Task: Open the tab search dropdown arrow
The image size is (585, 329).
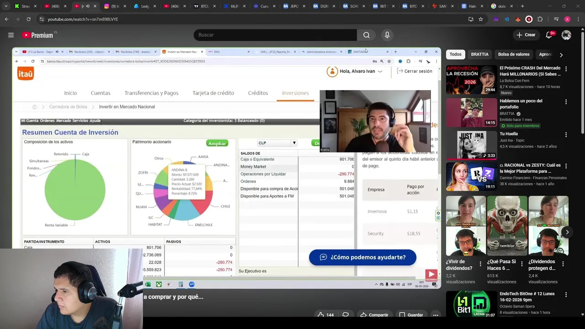Action: pyautogui.click(x=5, y=6)
